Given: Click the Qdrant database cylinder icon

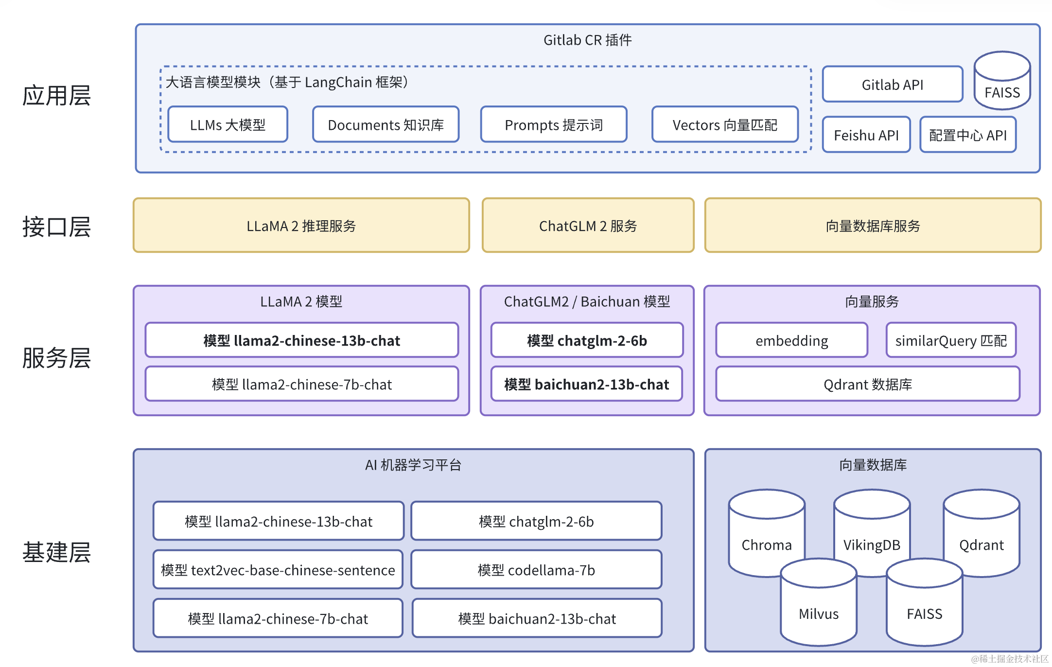Looking at the screenshot, I should pos(981,533).
